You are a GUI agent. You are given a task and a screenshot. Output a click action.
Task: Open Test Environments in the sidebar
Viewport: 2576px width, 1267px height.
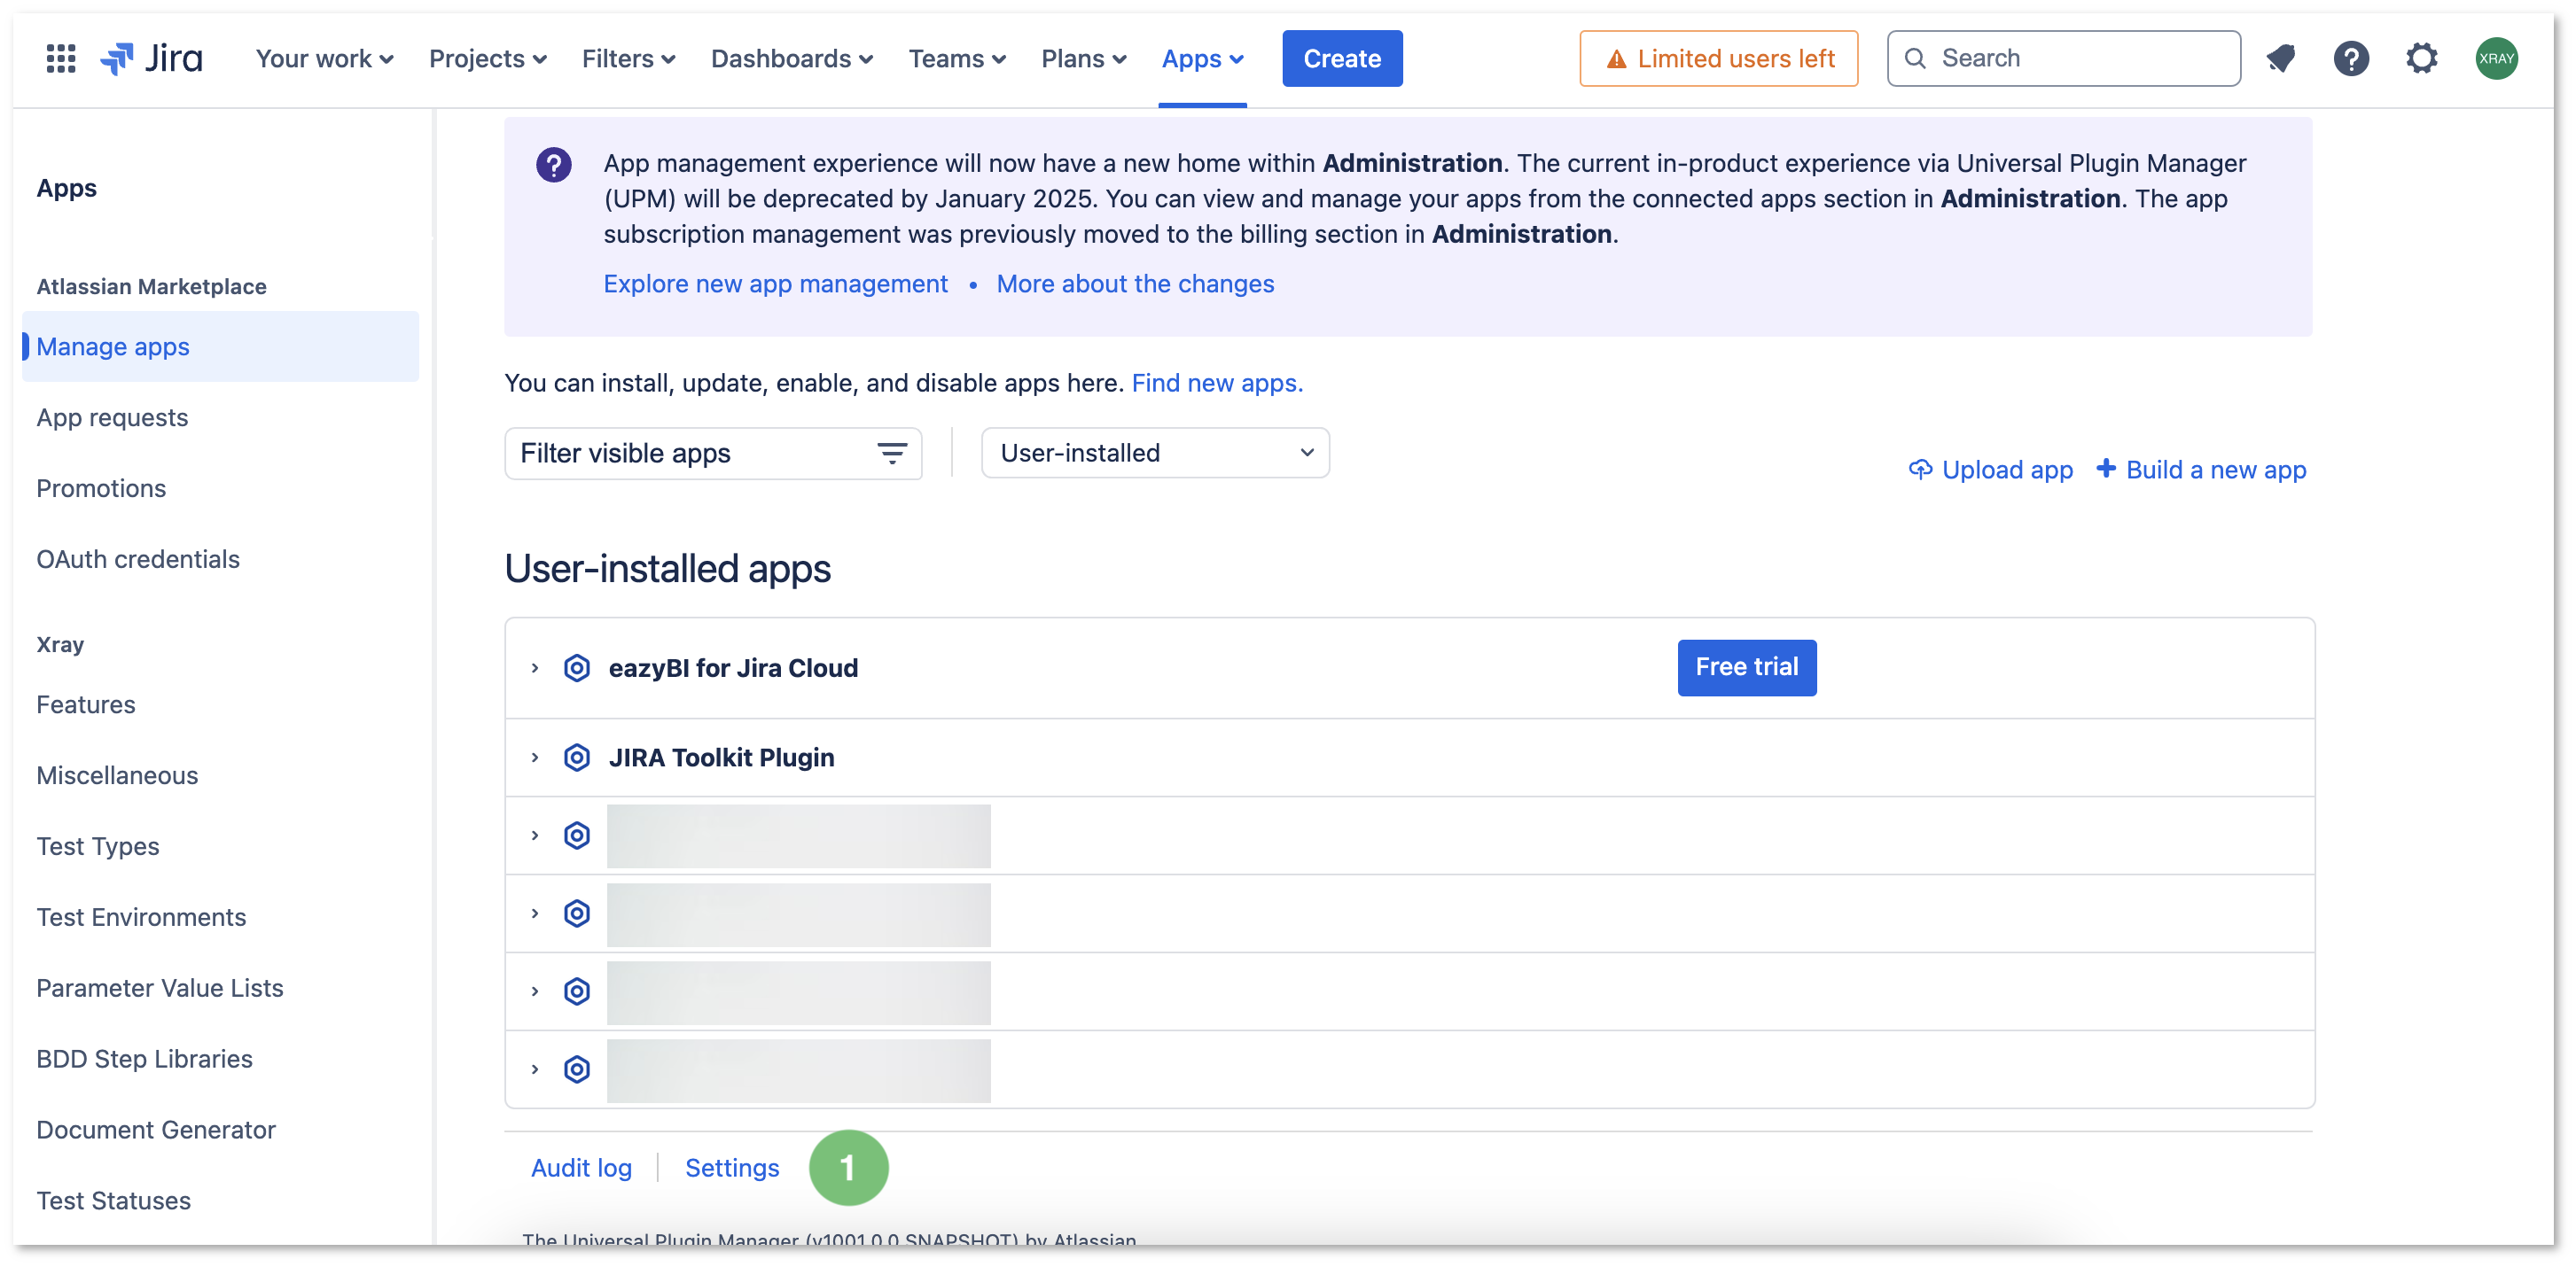pos(141,917)
